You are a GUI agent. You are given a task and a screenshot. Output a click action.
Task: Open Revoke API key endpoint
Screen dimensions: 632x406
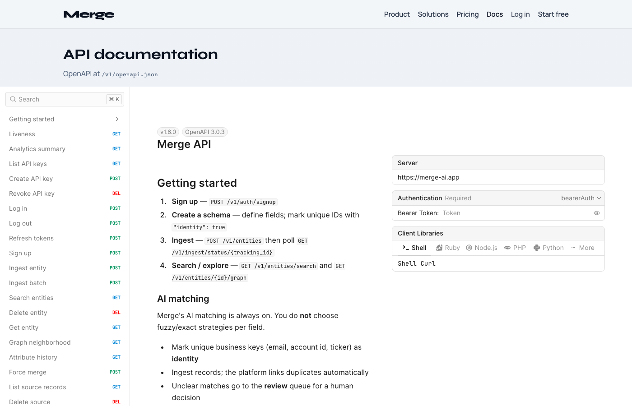click(65, 194)
